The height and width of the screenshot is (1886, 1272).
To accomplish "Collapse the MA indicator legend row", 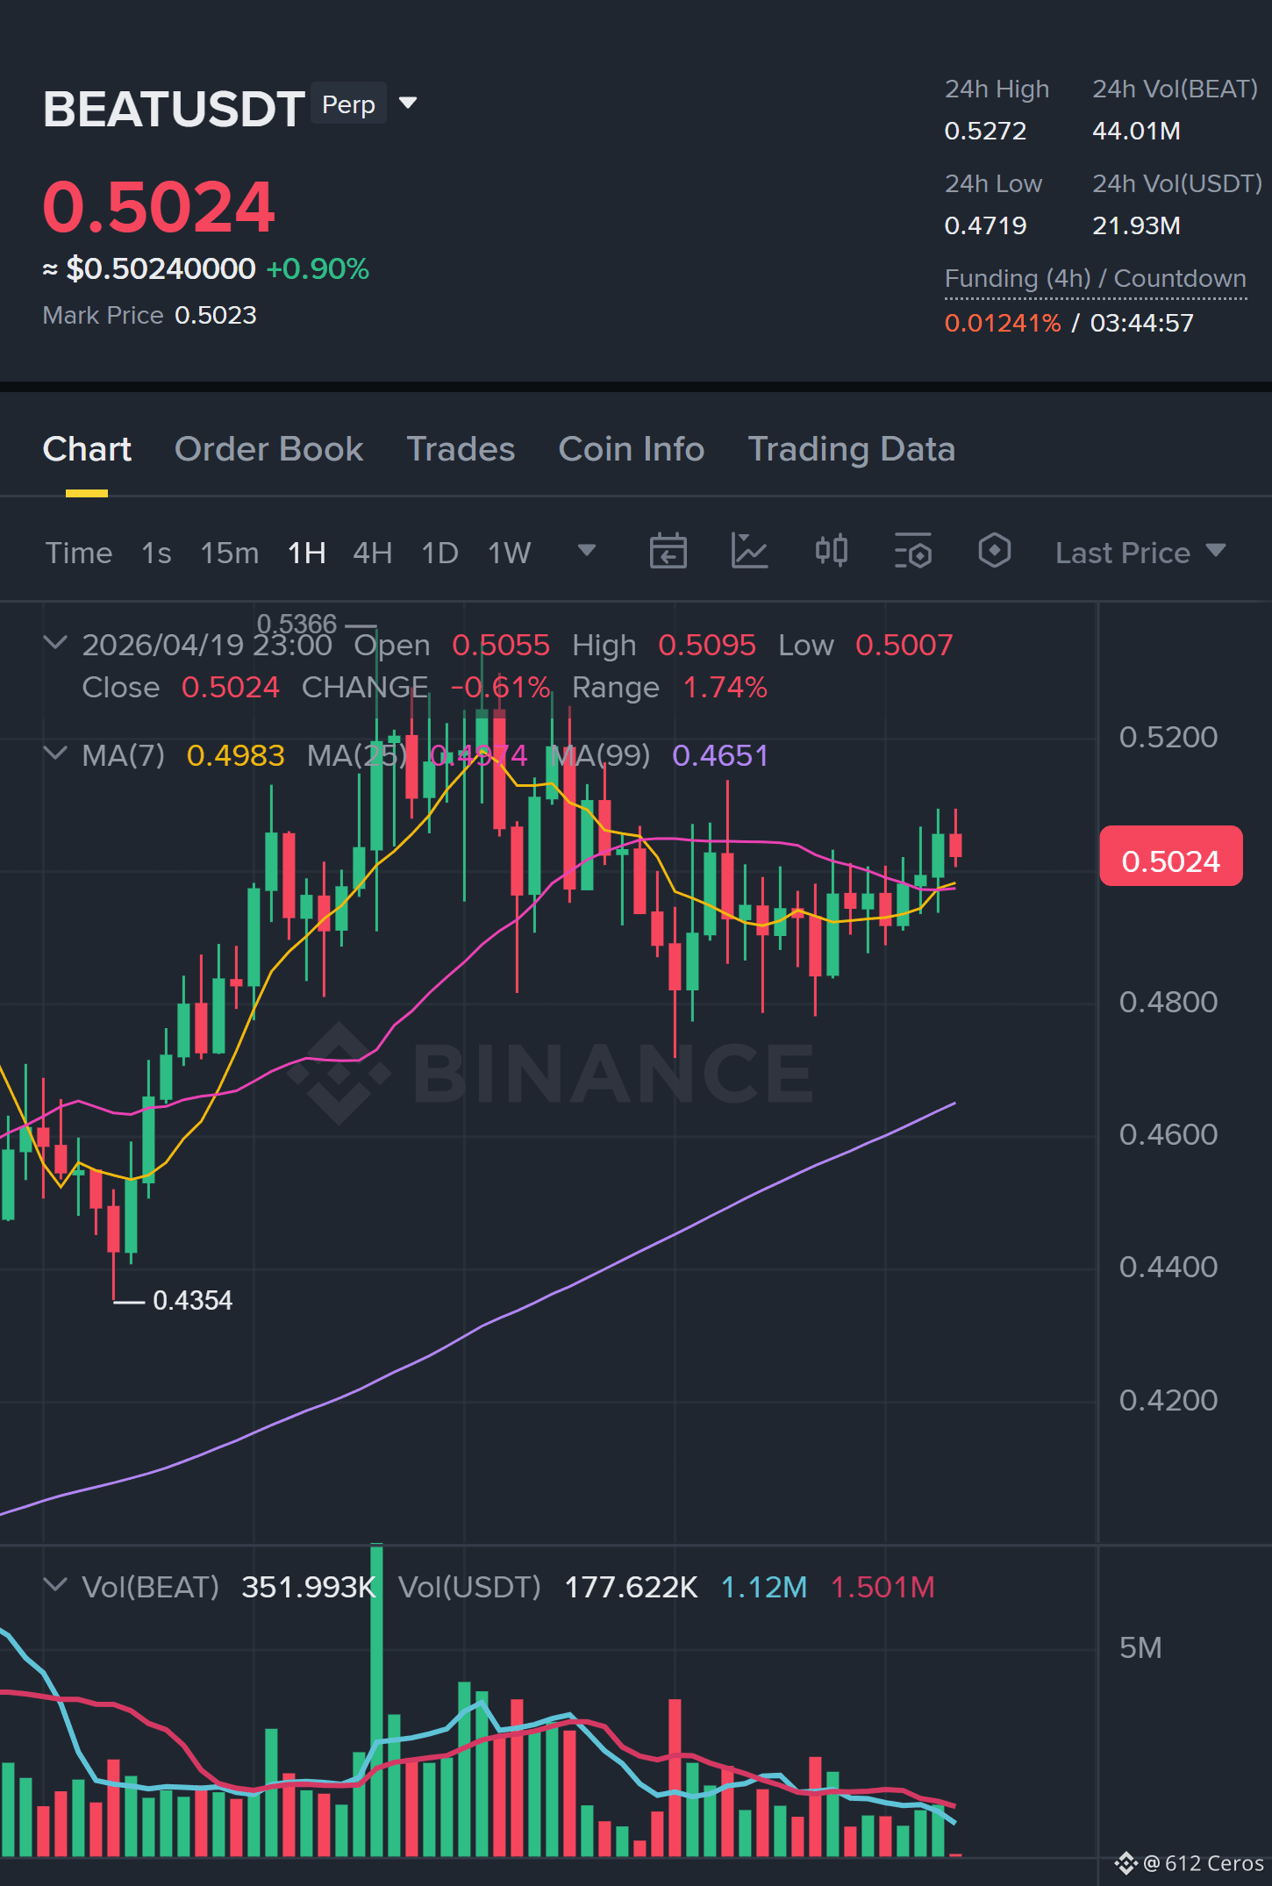I will pos(55,754).
